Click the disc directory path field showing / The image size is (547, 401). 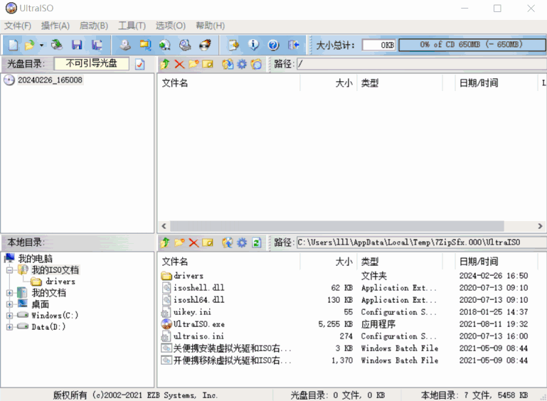coord(421,64)
